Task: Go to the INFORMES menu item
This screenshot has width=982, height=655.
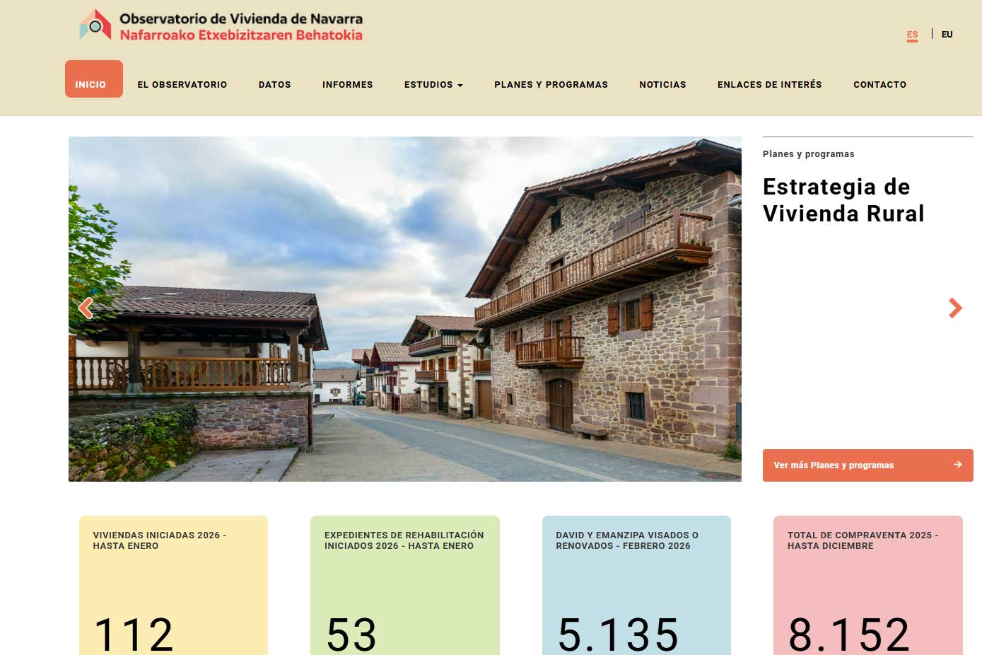Action: (347, 84)
